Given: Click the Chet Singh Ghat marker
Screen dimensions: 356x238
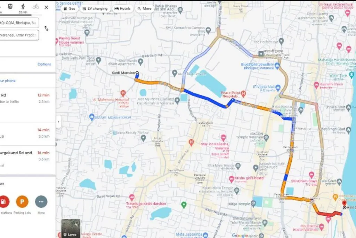Looking at the screenshot, I should coord(348,130).
